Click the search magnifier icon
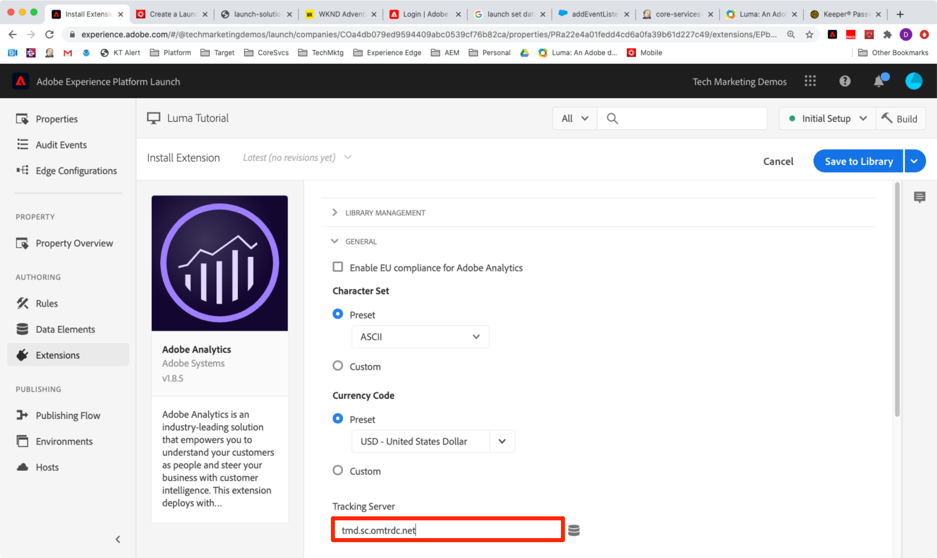Screen dimensions: 937x558 pyautogui.click(x=612, y=119)
